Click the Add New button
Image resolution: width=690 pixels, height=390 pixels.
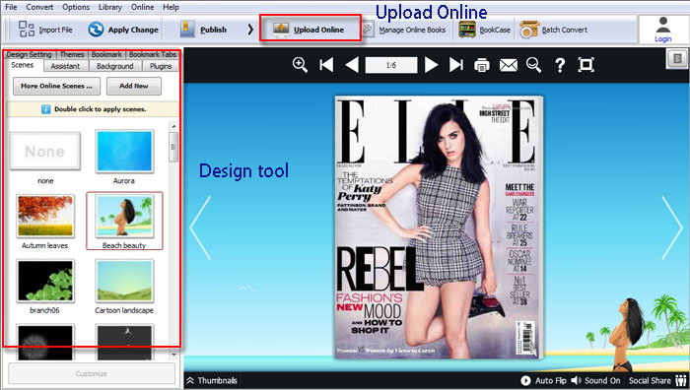pyautogui.click(x=134, y=87)
